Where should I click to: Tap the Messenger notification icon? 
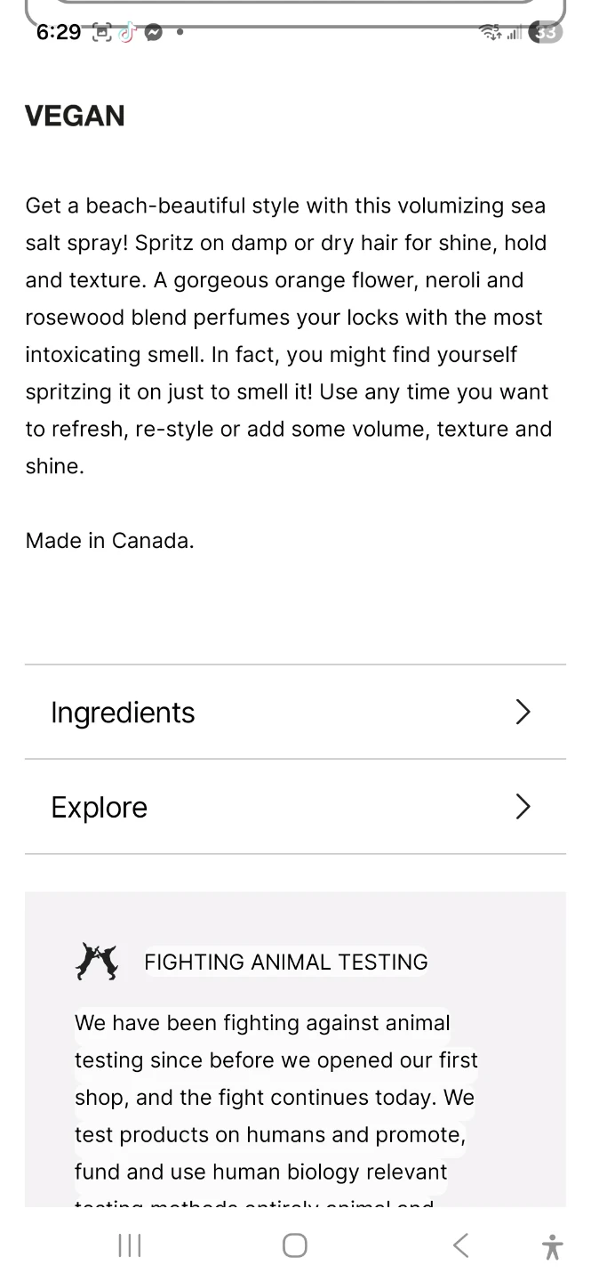click(153, 32)
